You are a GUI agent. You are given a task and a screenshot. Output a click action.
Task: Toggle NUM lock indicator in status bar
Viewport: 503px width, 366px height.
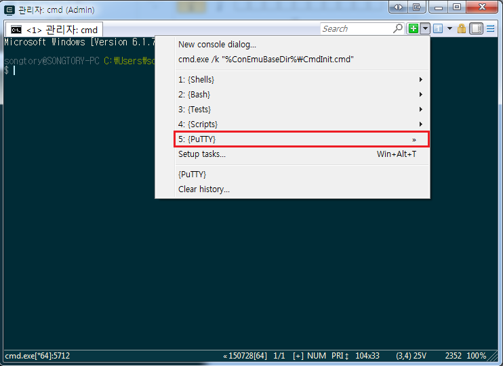[x=317, y=356]
